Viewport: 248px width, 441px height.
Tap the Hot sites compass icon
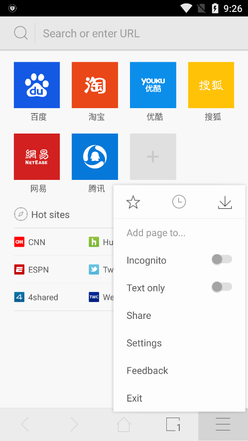coord(21,214)
